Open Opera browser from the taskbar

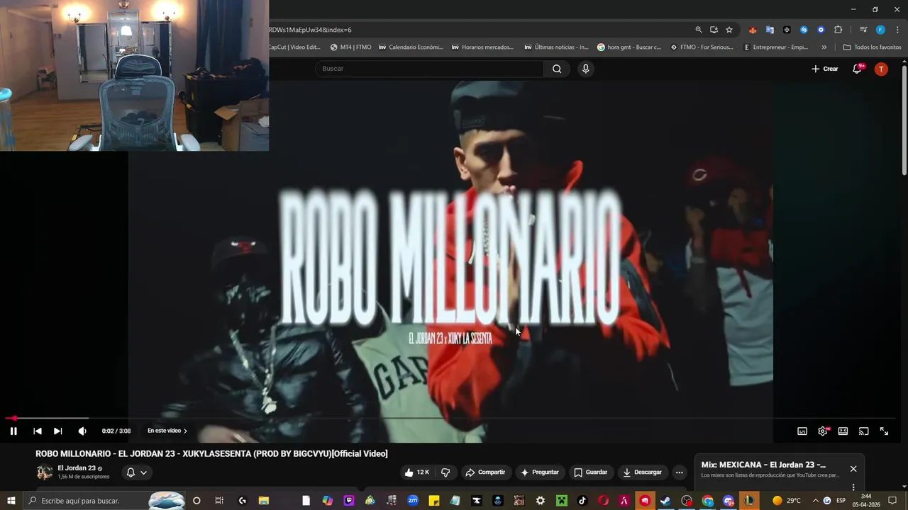click(604, 501)
